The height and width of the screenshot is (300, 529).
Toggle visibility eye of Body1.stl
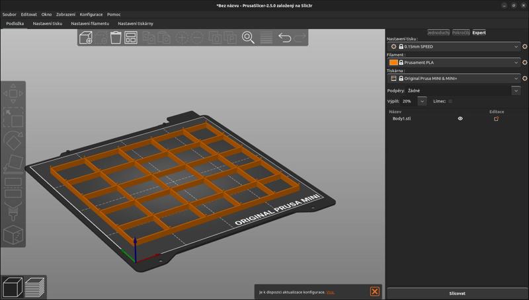[x=460, y=119]
